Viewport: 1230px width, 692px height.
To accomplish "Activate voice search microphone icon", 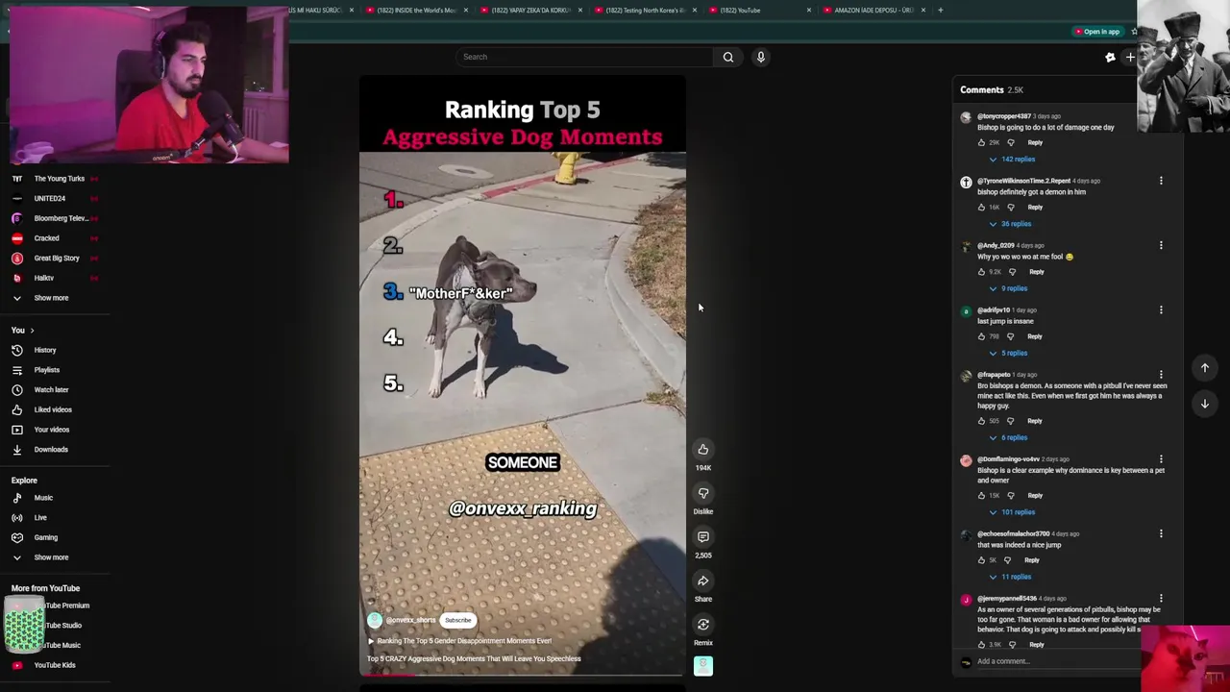I will (761, 57).
